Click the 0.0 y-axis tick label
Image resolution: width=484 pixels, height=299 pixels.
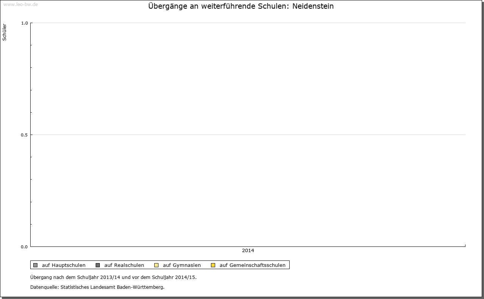click(x=24, y=247)
